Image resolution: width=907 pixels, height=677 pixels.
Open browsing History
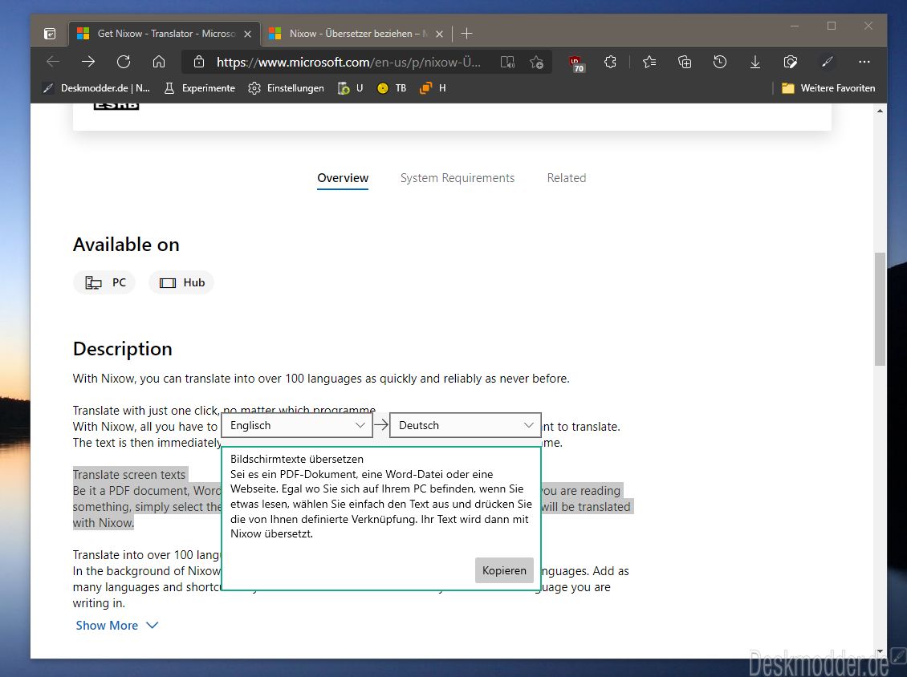(x=720, y=62)
